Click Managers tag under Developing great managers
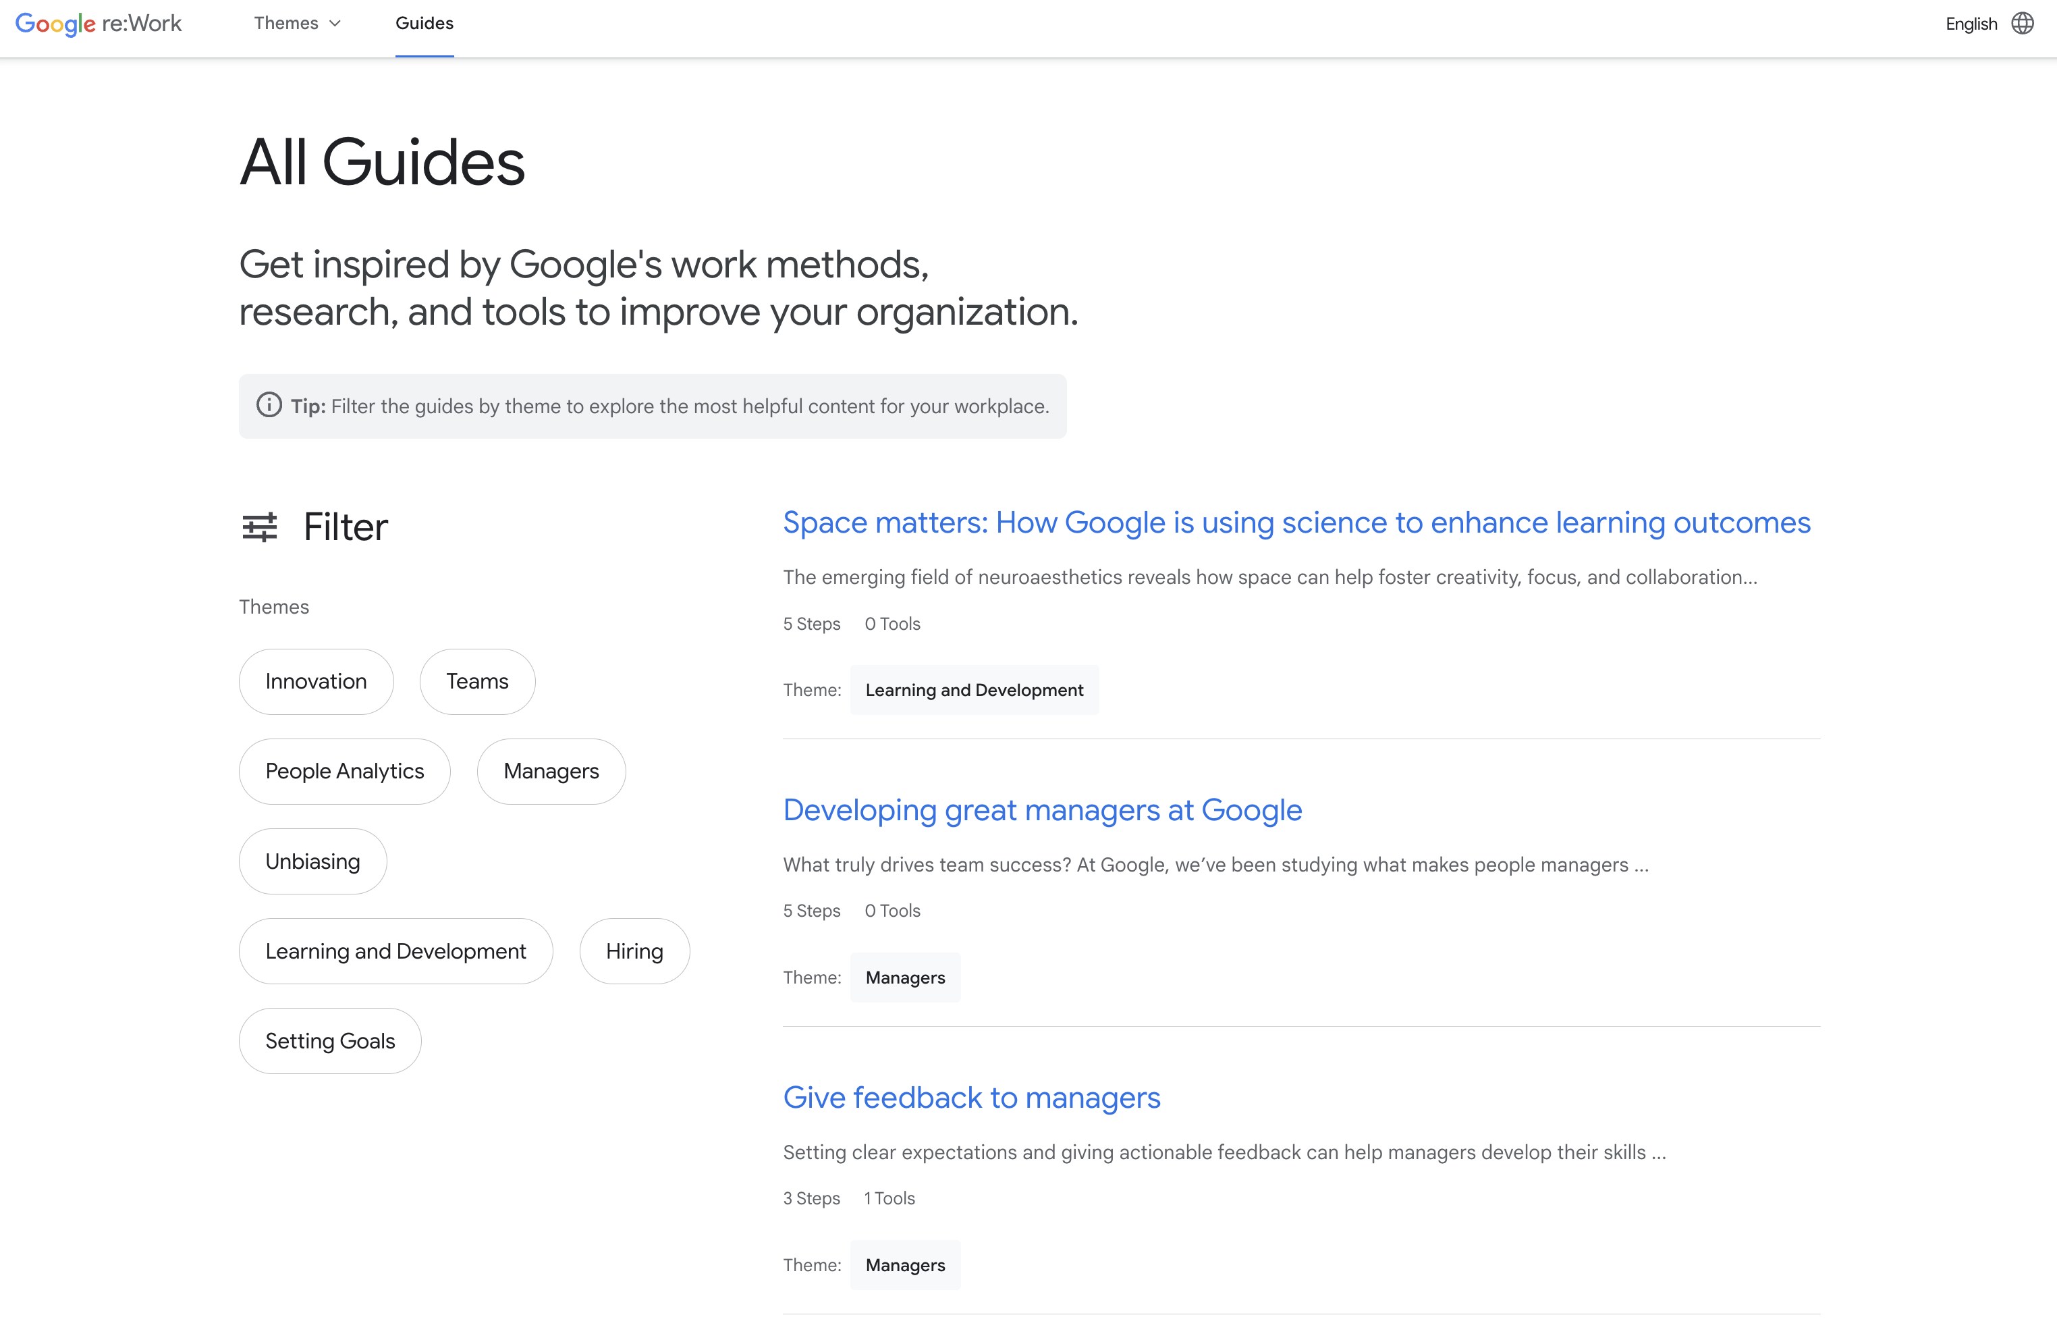This screenshot has height=1338, width=2057. (x=905, y=978)
